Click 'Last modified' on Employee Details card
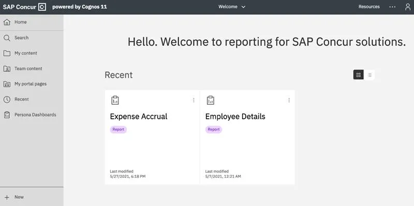Viewport: 414px width, 206px height. (217, 171)
